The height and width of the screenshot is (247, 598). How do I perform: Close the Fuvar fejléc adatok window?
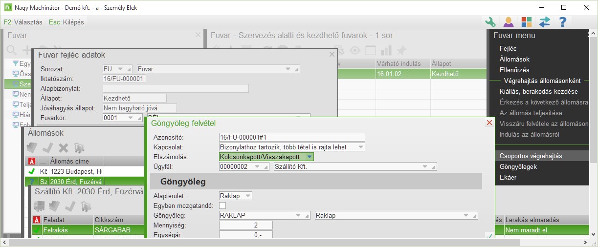coord(332,55)
